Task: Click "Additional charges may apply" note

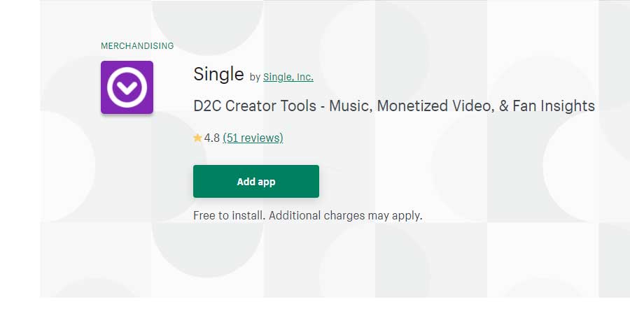Action: (345, 216)
